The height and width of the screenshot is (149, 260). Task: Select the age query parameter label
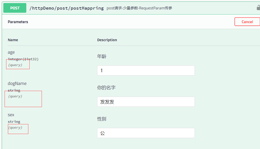pyautogui.click(x=11, y=52)
